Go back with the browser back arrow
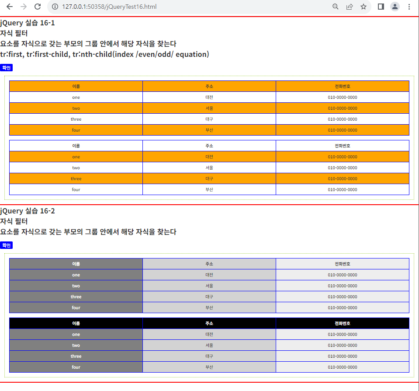The width and height of the screenshot is (419, 391). (9, 7)
